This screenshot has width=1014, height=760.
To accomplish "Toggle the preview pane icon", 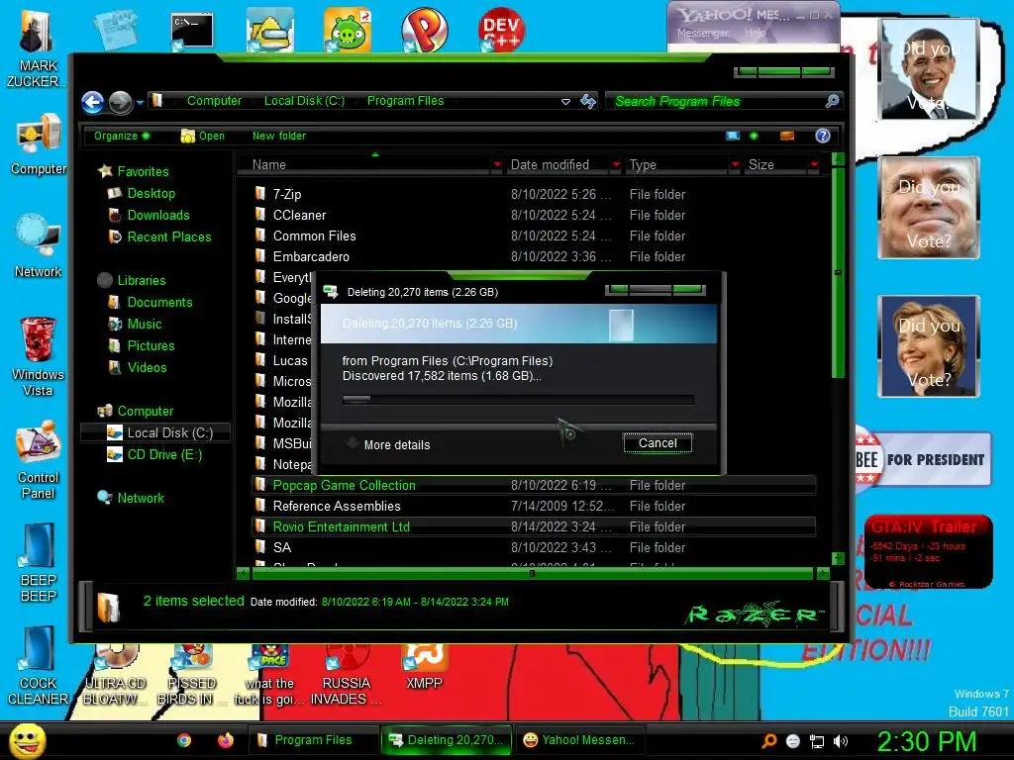I will (787, 136).
